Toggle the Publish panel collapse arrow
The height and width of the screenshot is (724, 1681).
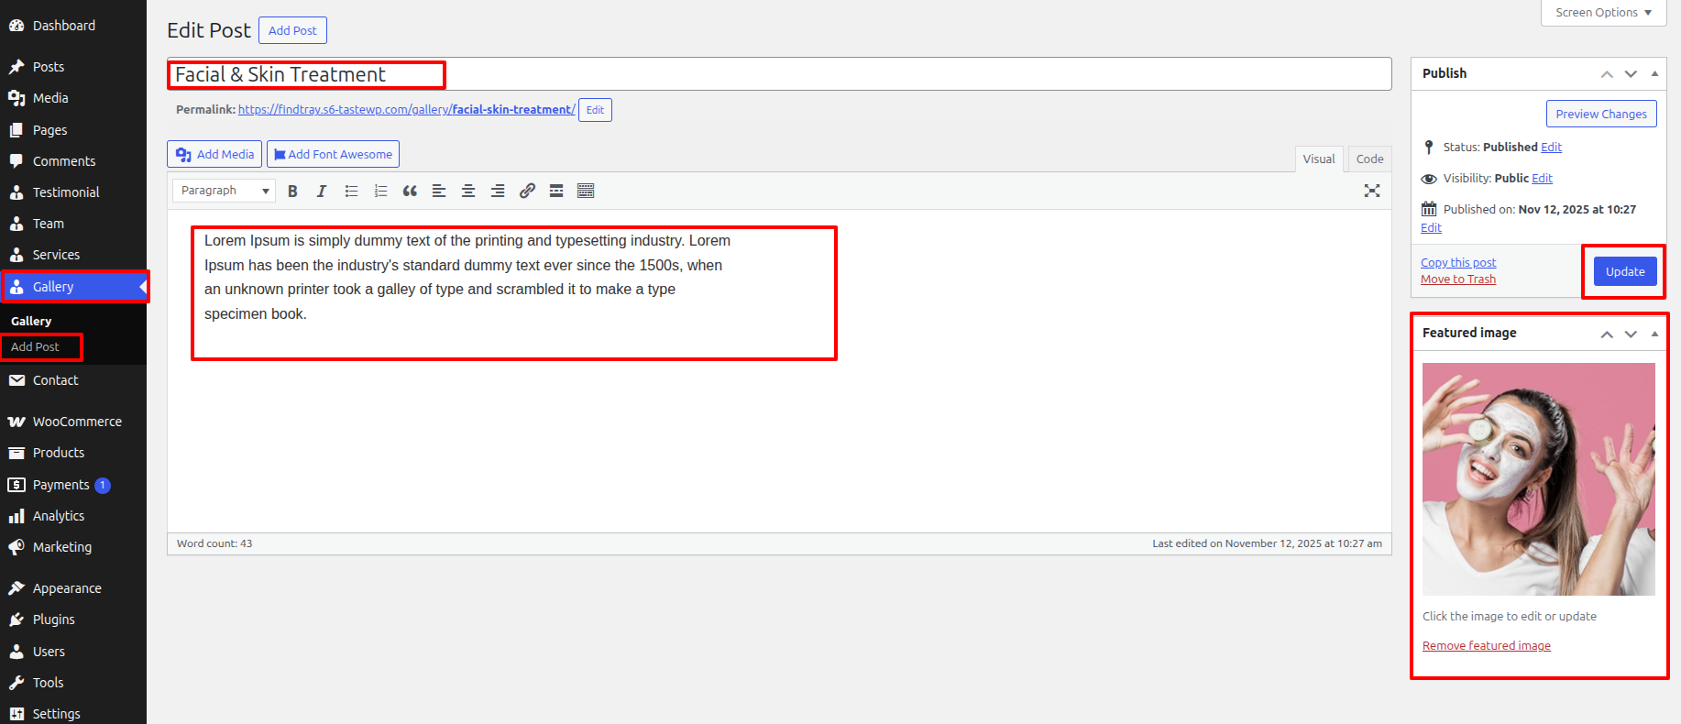click(1654, 73)
